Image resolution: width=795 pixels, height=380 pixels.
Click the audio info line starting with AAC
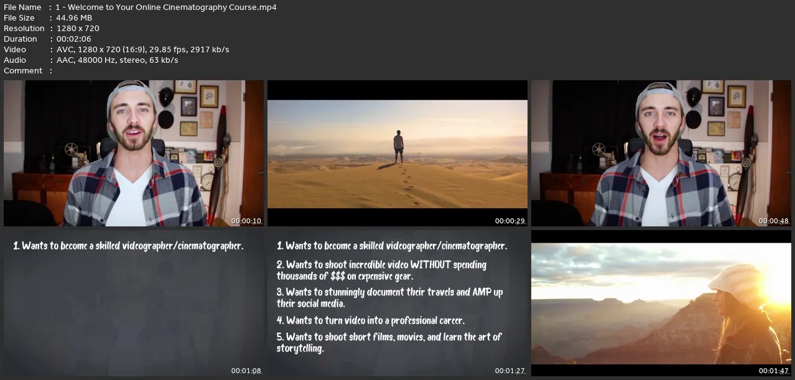pos(117,60)
